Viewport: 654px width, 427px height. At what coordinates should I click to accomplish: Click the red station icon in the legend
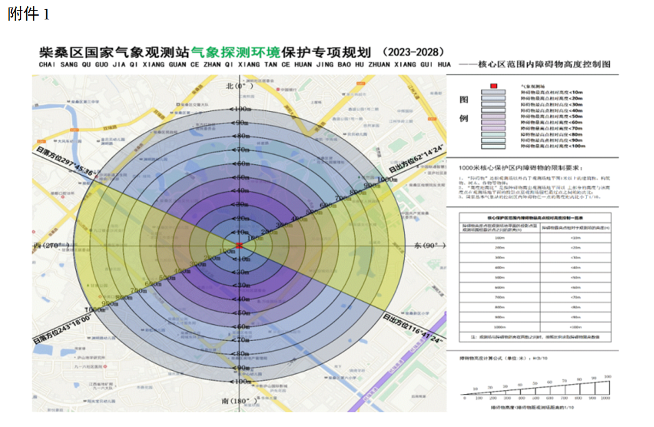(493, 86)
